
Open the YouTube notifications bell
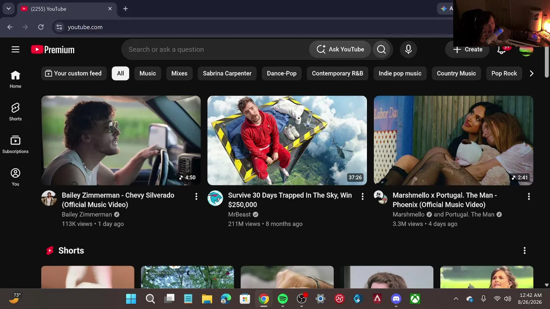[501, 49]
